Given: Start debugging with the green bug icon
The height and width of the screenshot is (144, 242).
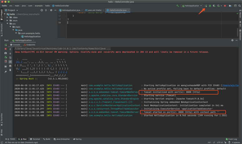Looking at the screenshot, I should click(x=210, y=6).
